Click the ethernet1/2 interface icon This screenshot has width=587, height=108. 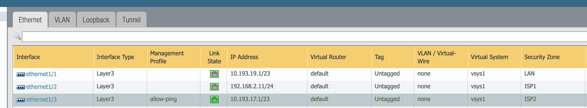[x=21, y=87]
